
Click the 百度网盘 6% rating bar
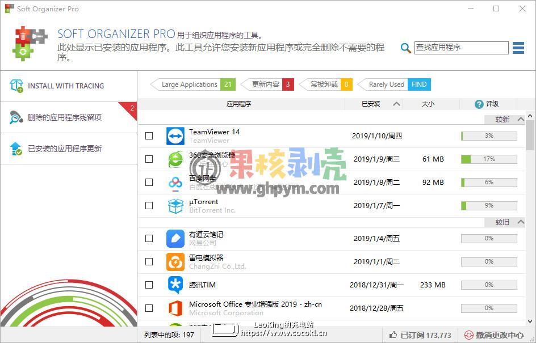click(x=489, y=182)
